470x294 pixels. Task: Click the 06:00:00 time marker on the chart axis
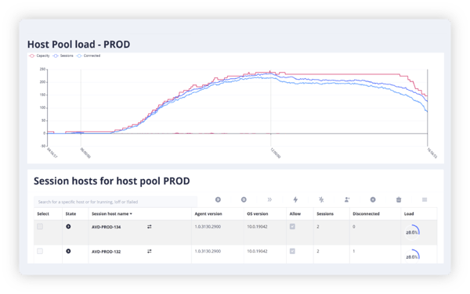pos(85,152)
